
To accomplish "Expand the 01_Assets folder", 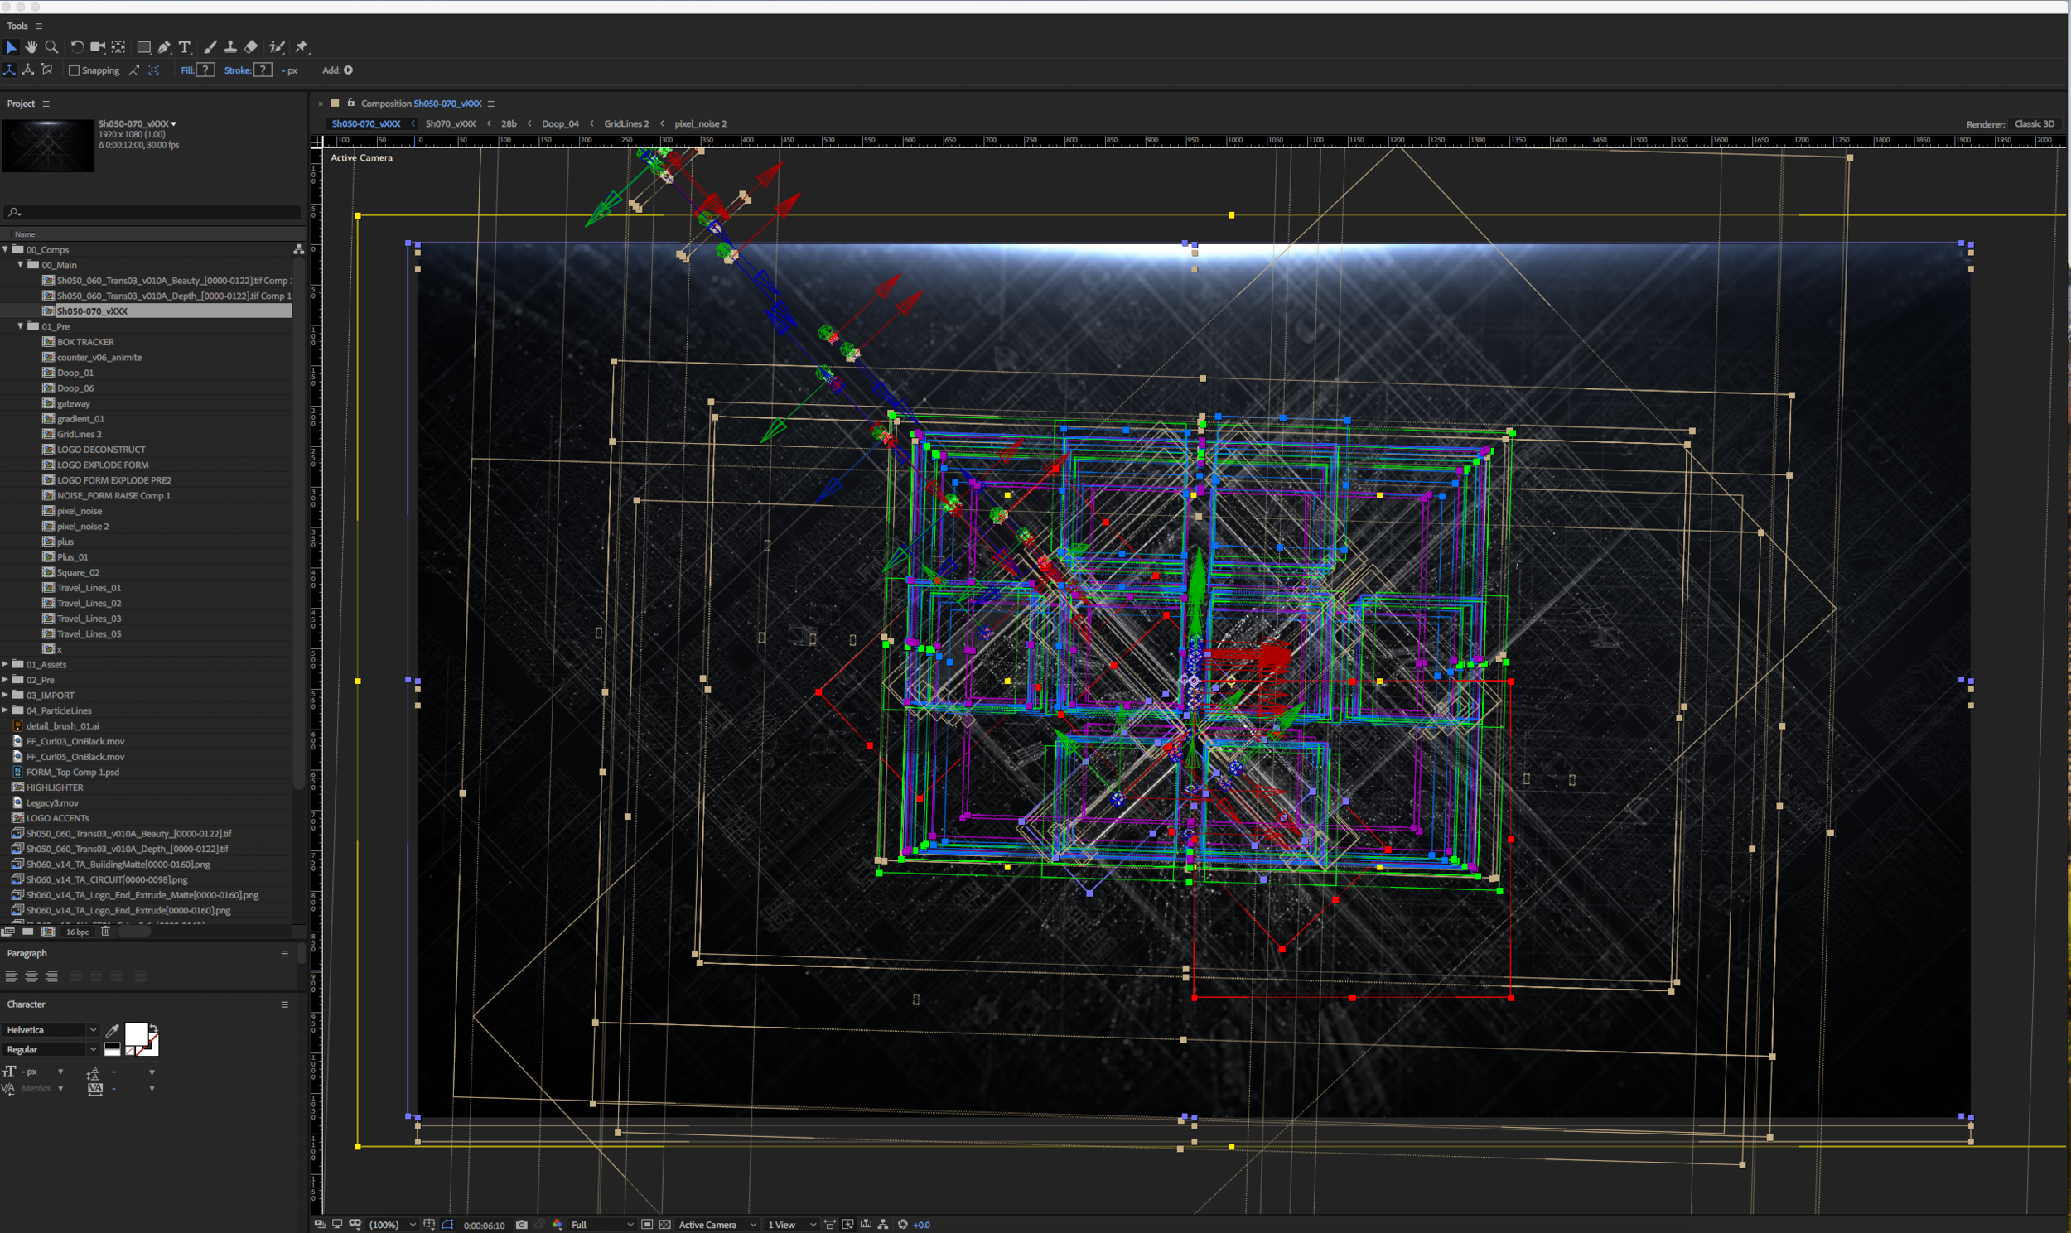I will coord(5,665).
